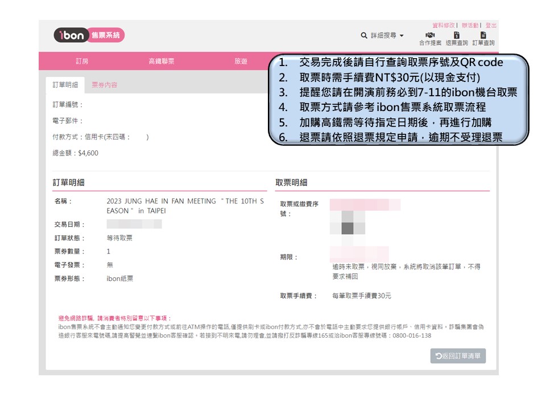The image size is (546, 410).
Task: Open 訂單查詢 order document icon
Action: (x=483, y=36)
